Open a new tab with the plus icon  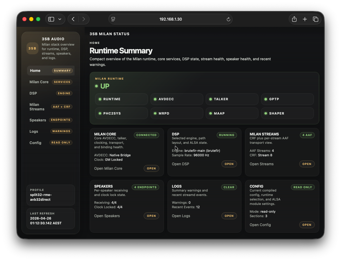point(305,19)
